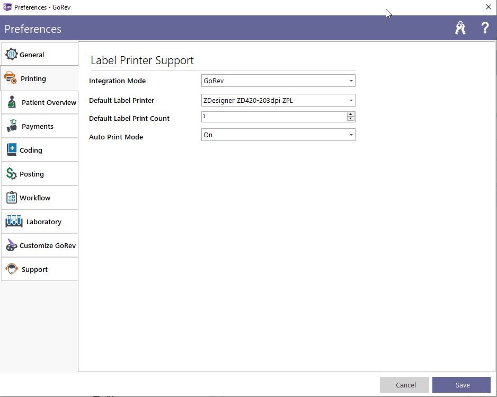497x397 pixels.
Task: Open the General preferences tab
Action: coord(40,54)
